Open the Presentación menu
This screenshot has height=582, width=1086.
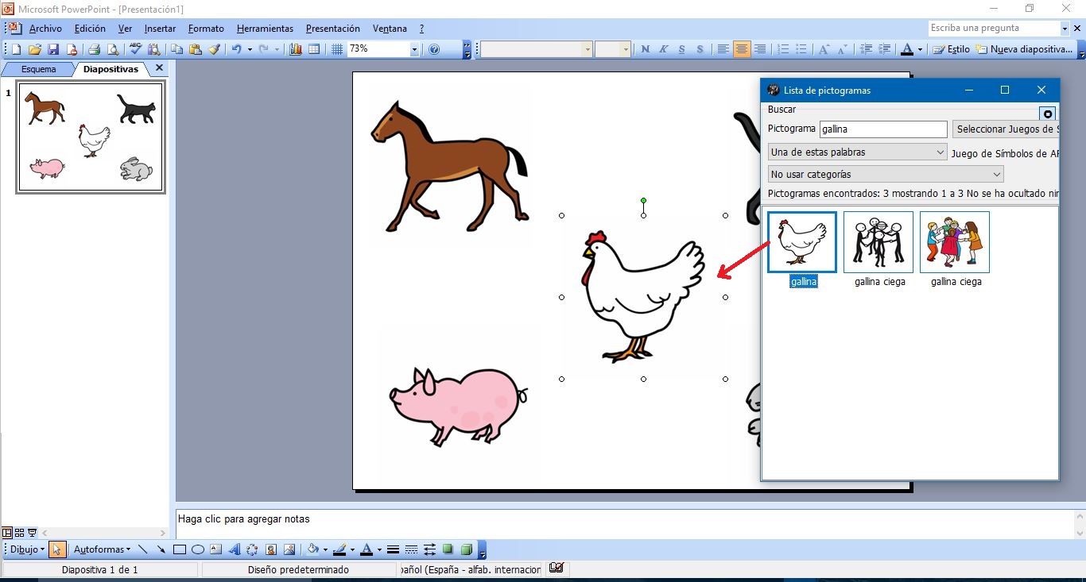(332, 28)
